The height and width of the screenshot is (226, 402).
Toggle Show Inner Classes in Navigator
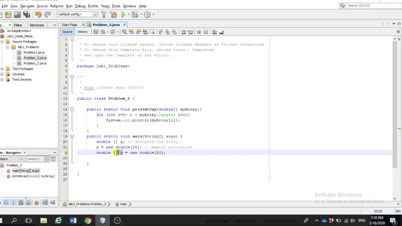[29, 203]
